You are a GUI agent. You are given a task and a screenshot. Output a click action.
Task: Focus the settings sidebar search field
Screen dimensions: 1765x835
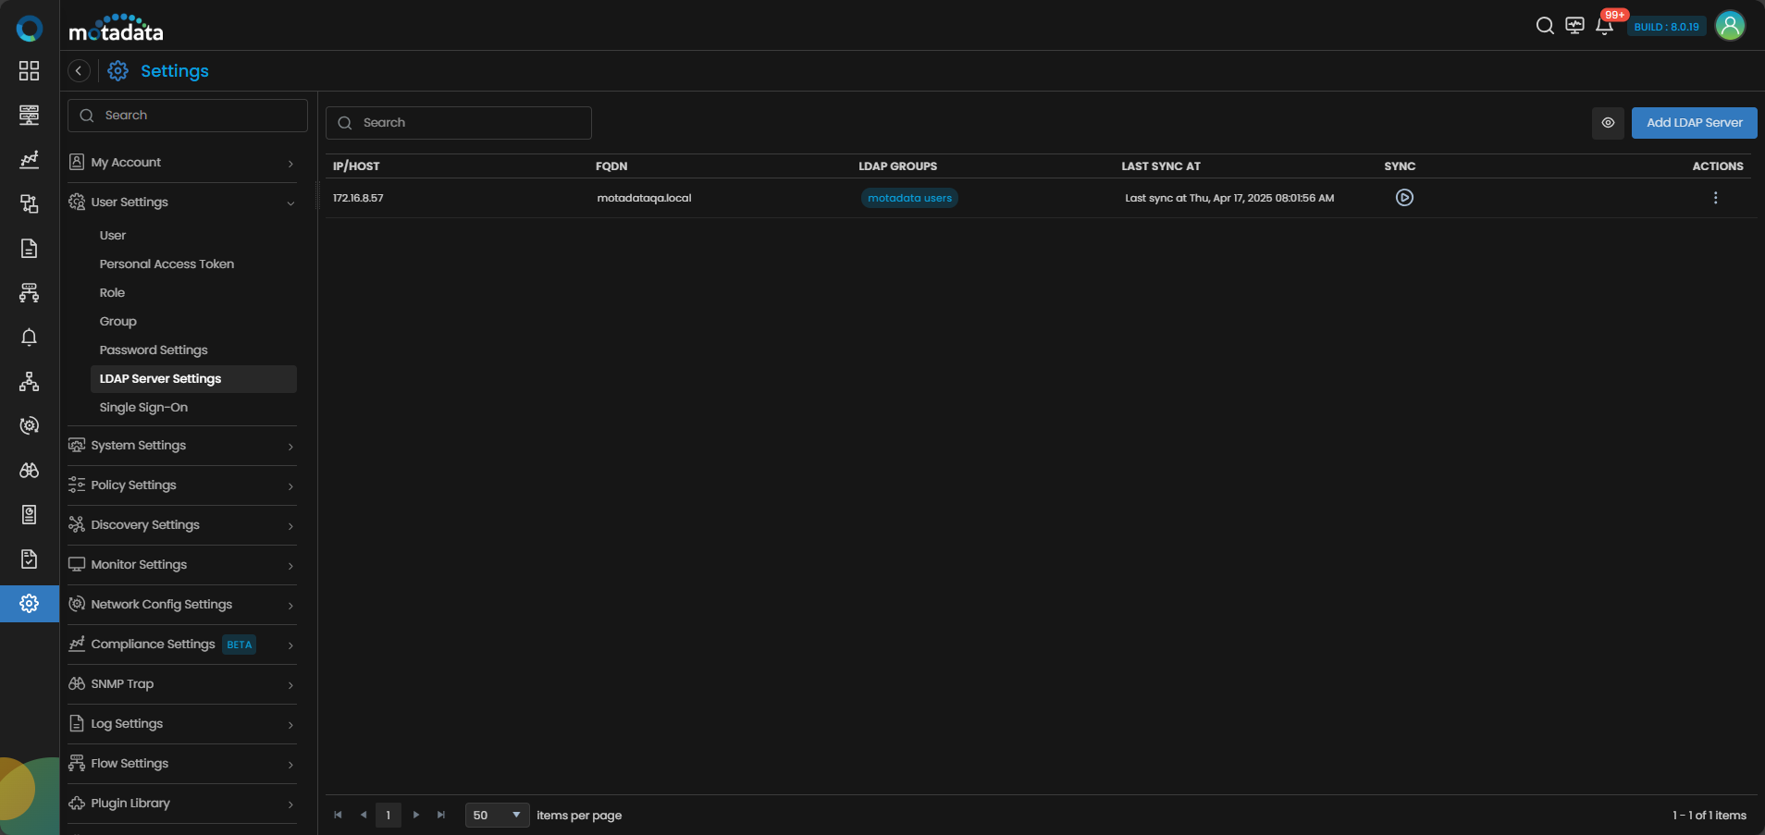pos(188,116)
